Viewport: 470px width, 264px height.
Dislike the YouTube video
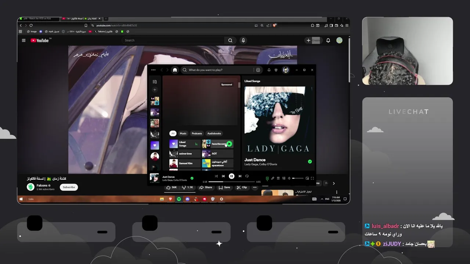click(x=187, y=187)
